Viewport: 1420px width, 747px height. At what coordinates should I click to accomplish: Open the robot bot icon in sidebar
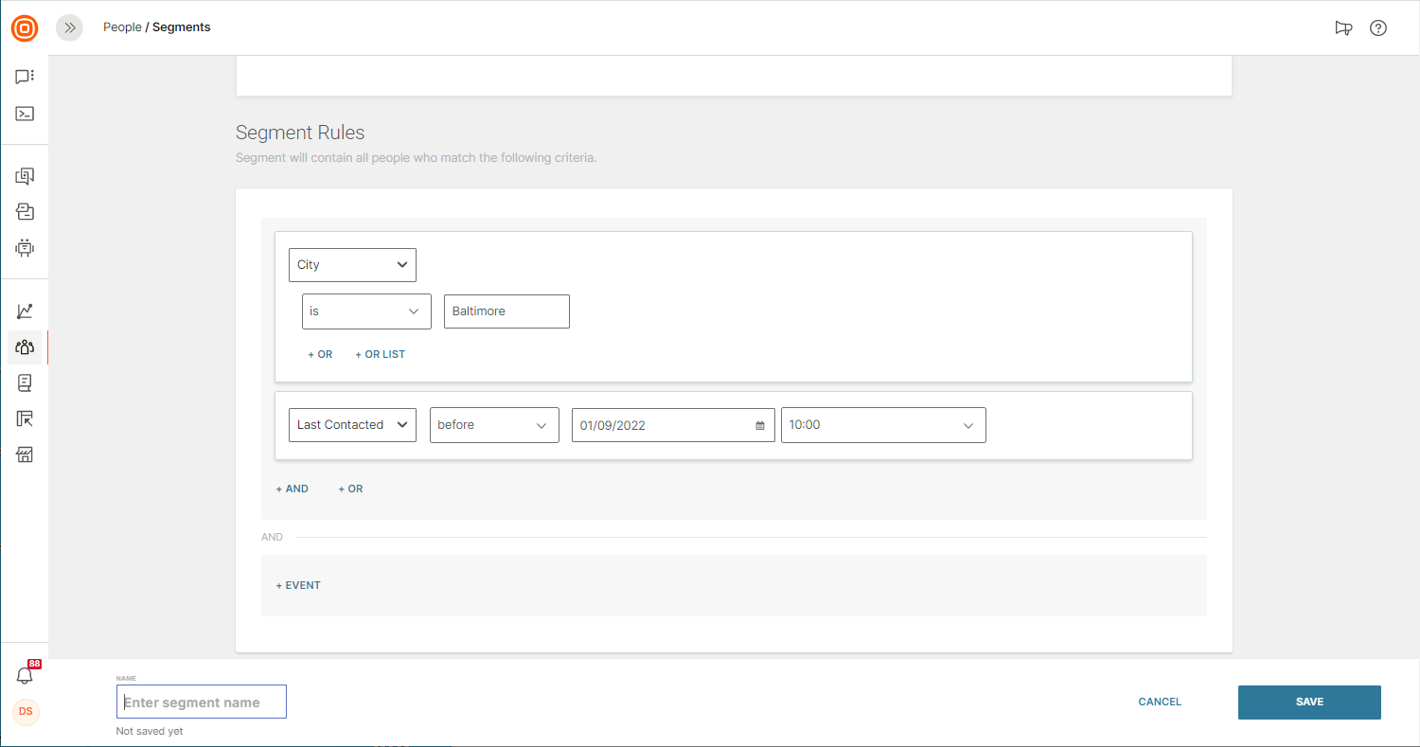25,248
